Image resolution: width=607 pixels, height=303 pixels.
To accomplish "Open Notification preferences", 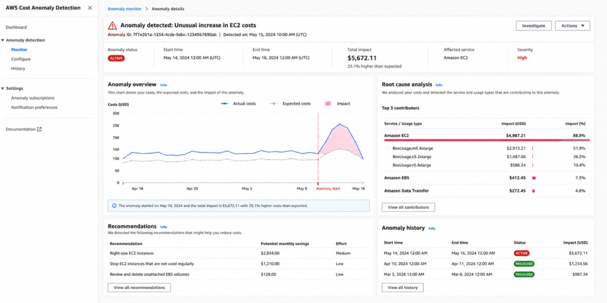I will [x=34, y=108].
